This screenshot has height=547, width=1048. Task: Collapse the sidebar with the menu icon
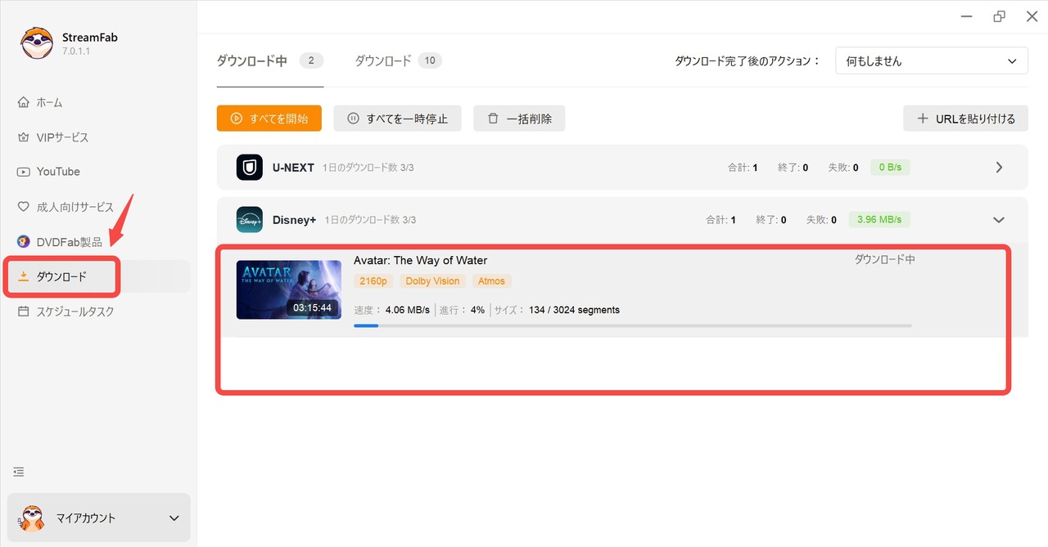click(19, 472)
